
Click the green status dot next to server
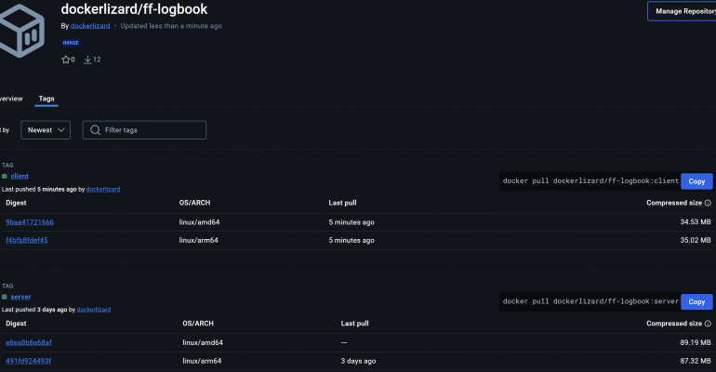(x=5, y=297)
